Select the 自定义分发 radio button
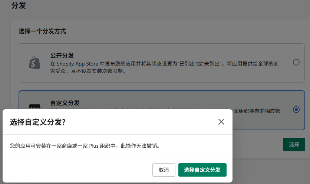Viewport: 310px width, 184px height. [x=296, y=110]
